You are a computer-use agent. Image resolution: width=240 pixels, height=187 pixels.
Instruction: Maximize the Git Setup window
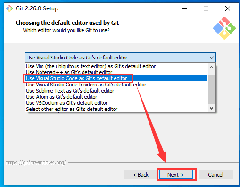click(x=206, y=8)
